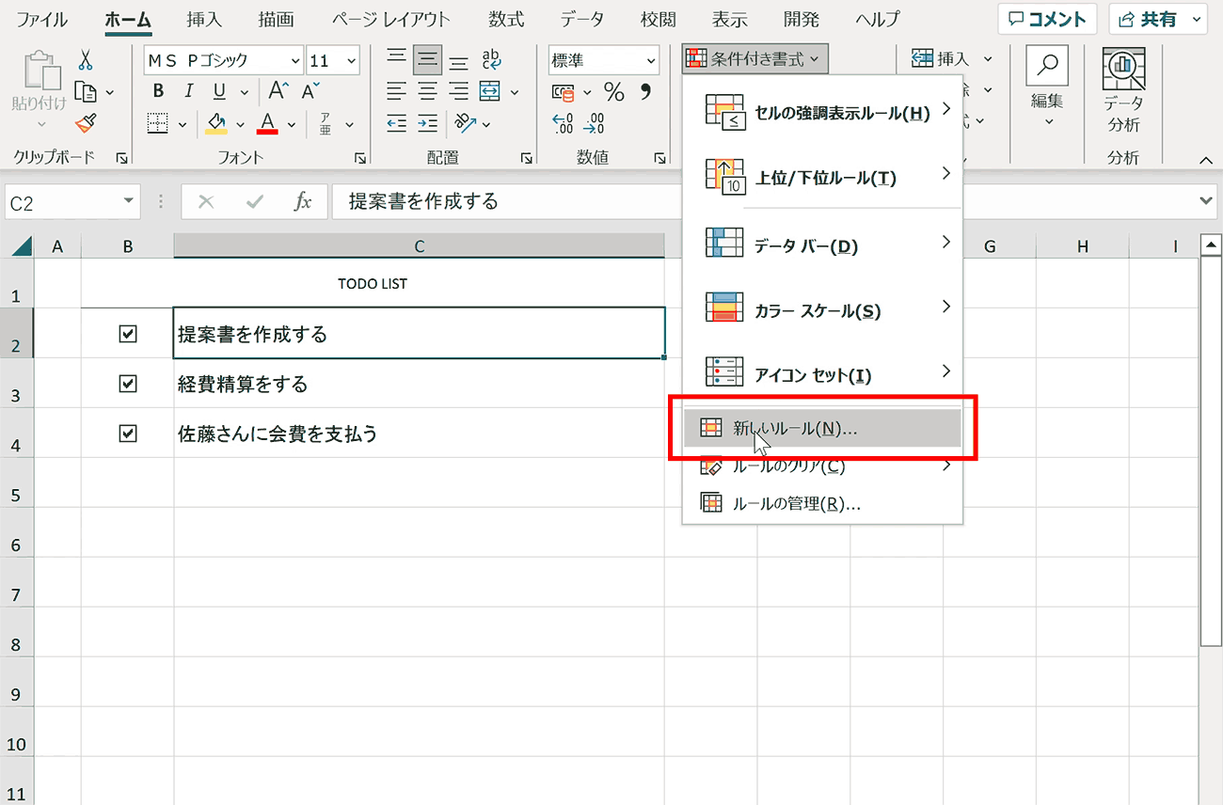Click the decrease indent icon
The width and height of the screenshot is (1223, 805).
397,123
